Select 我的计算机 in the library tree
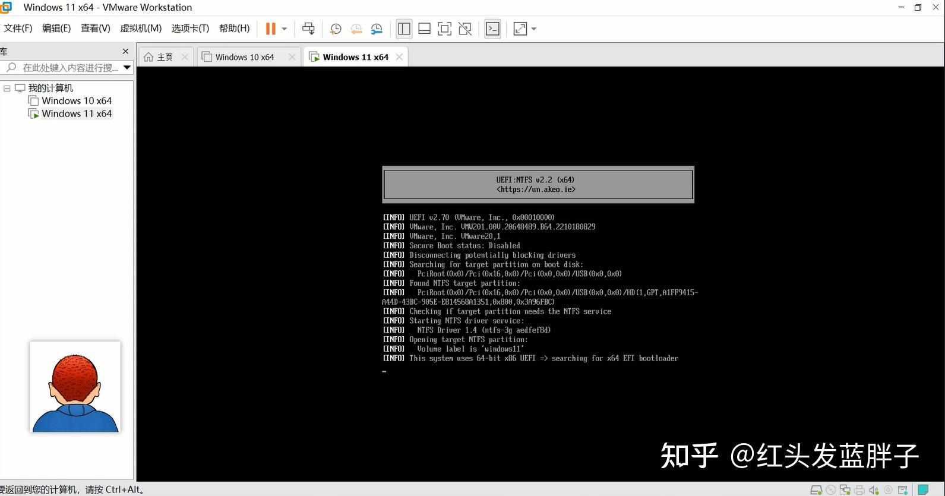This screenshot has height=496, width=945. point(50,88)
